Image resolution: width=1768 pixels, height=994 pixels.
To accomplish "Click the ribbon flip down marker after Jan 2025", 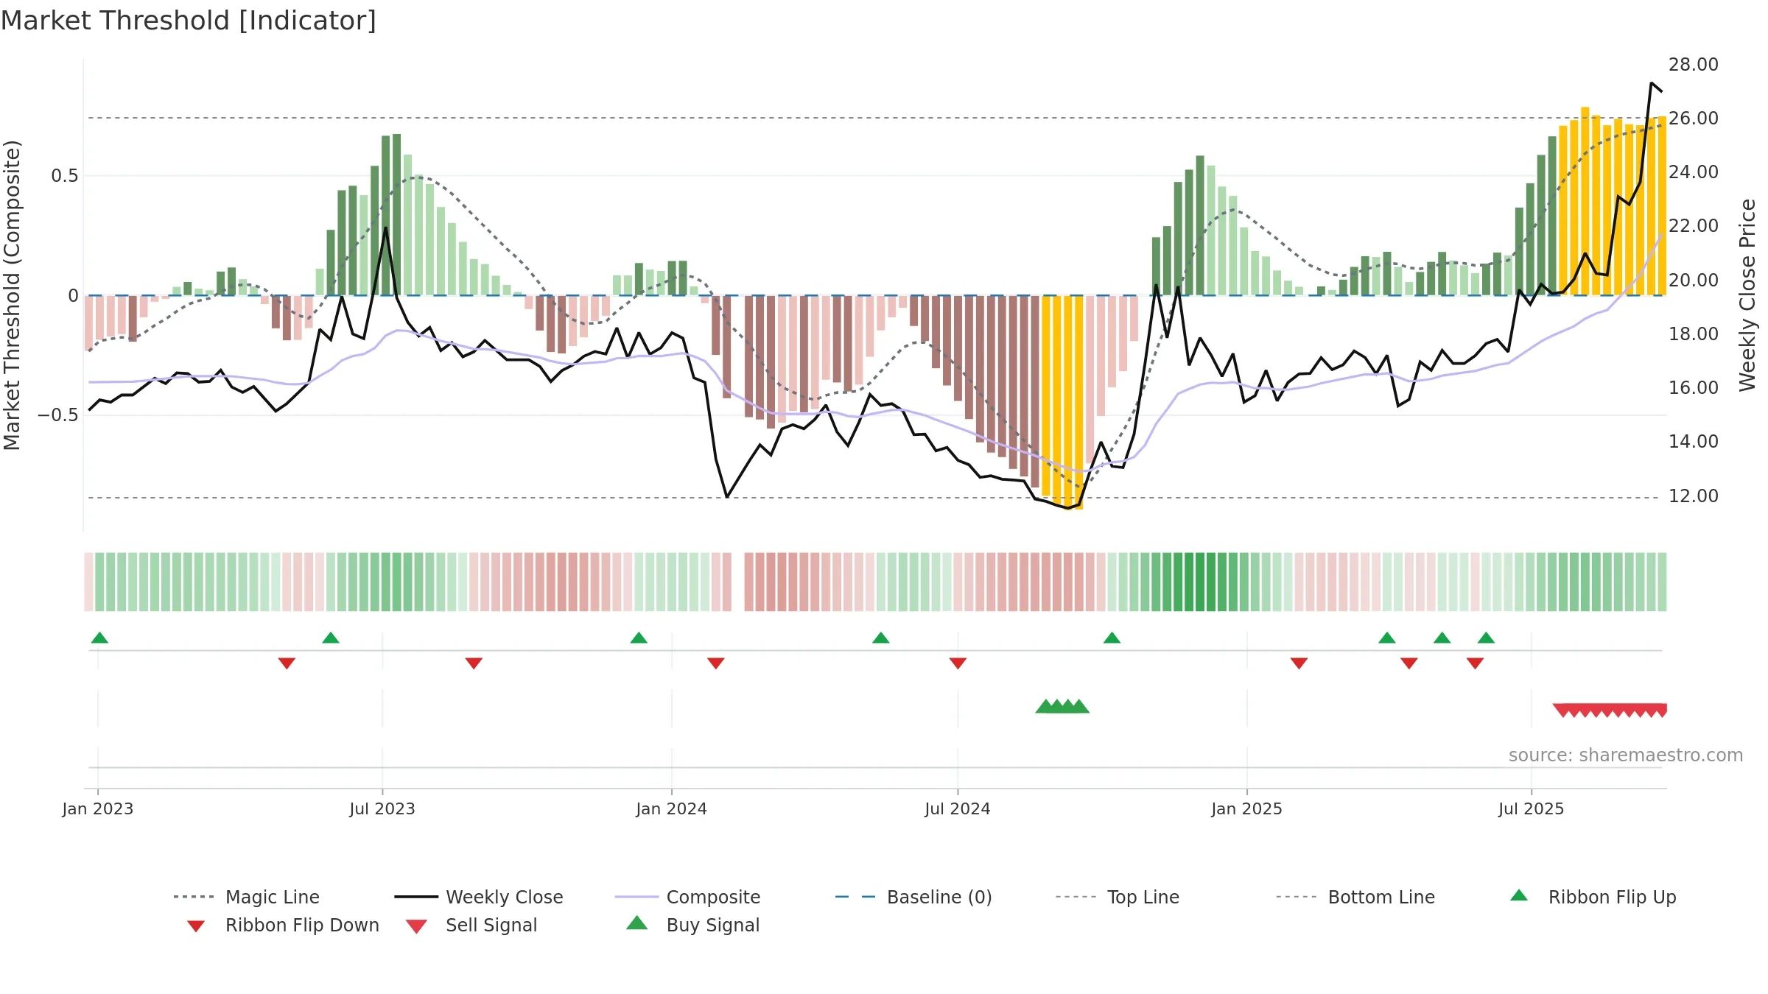I will click(1299, 663).
